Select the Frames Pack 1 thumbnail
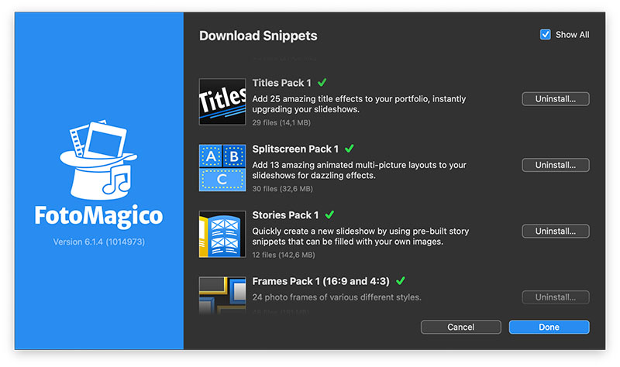This screenshot has width=620, height=367. click(222, 295)
